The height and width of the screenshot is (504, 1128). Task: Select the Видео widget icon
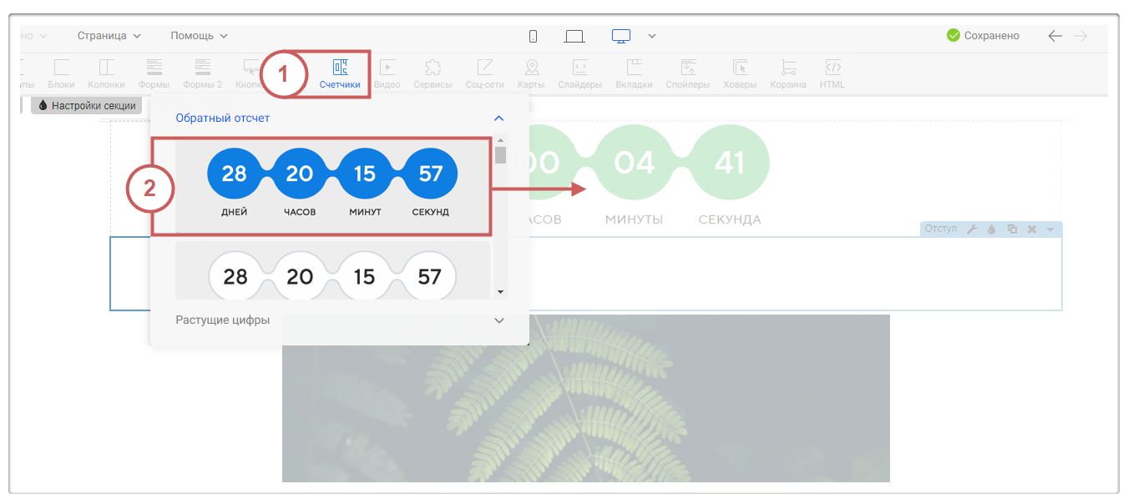[x=387, y=73]
